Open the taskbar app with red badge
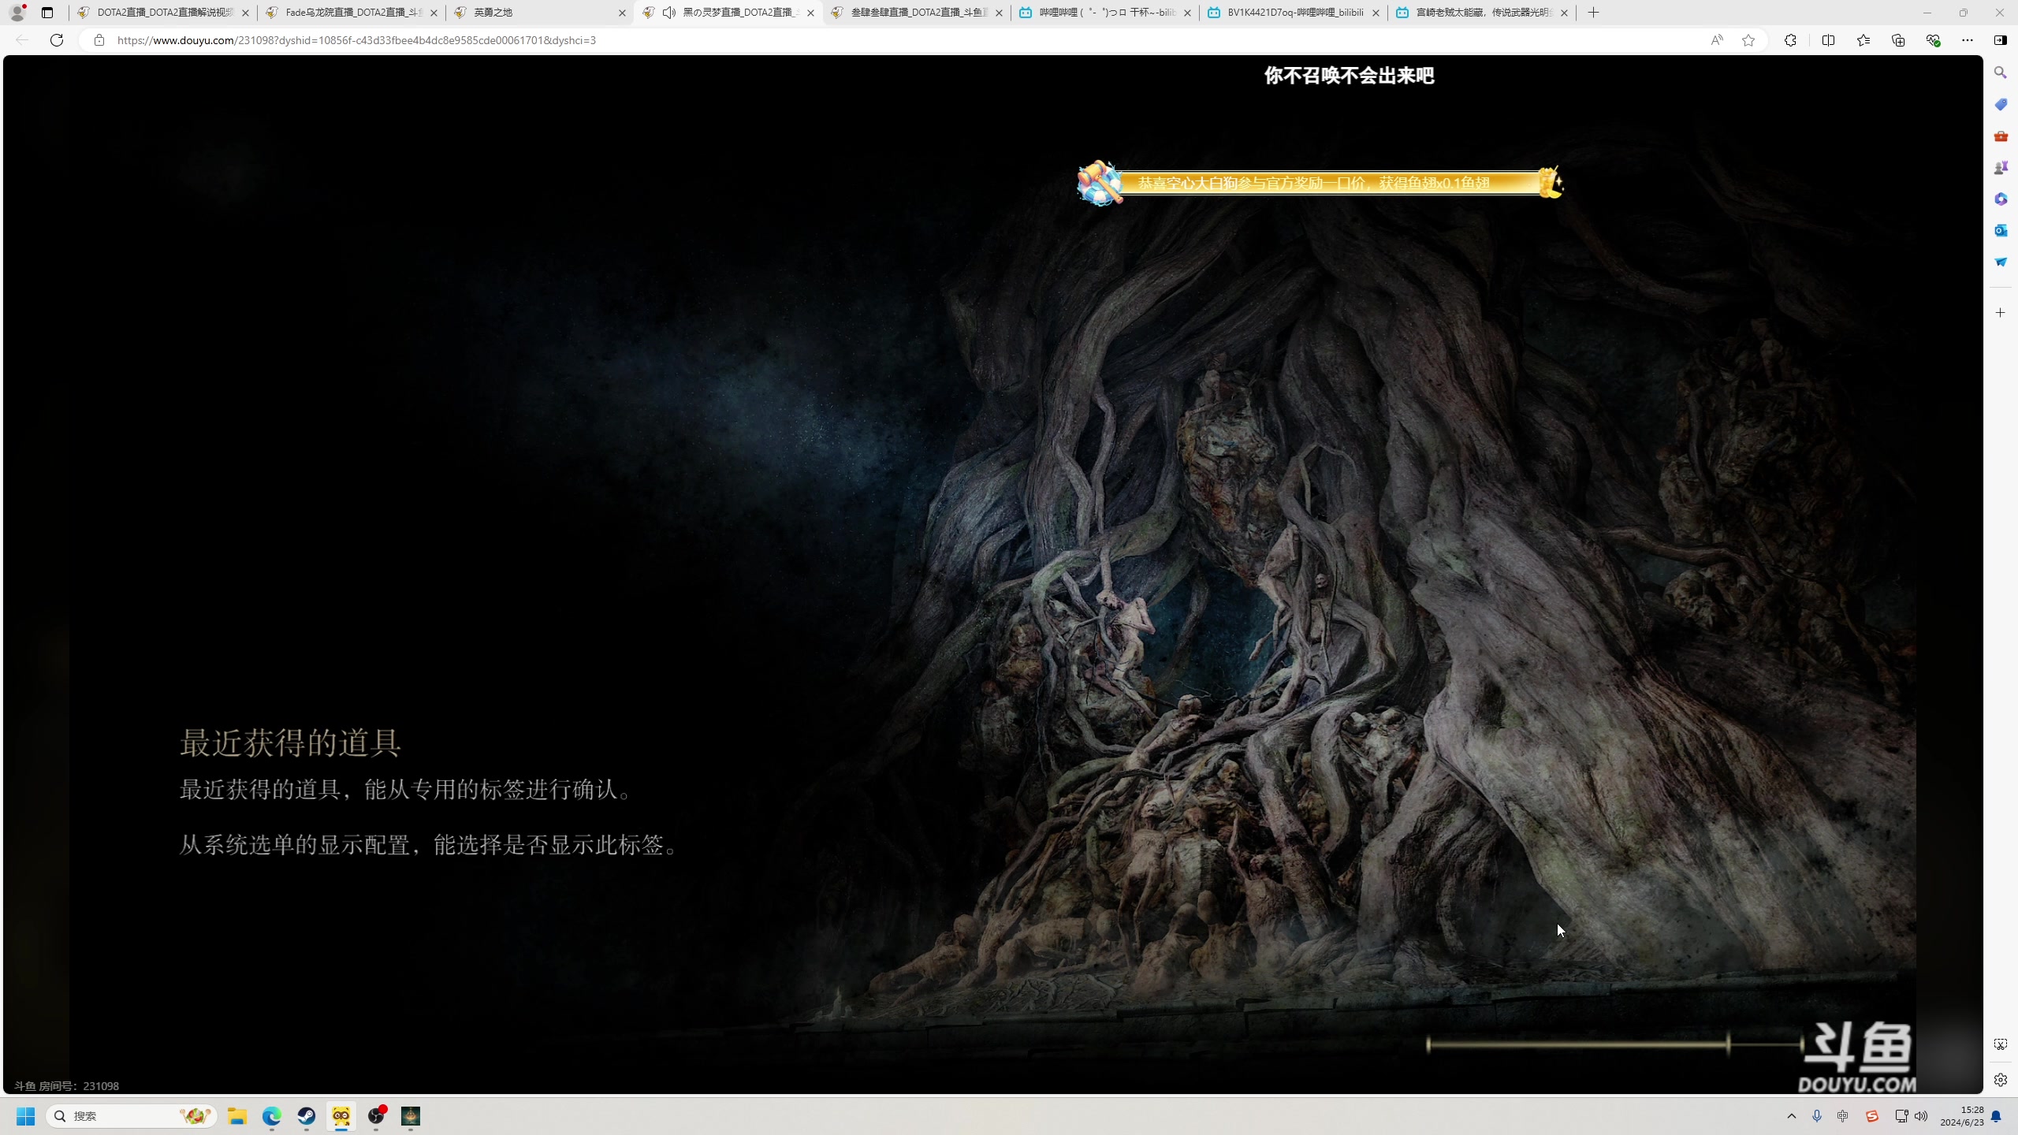The image size is (2018, 1135). coord(377,1116)
